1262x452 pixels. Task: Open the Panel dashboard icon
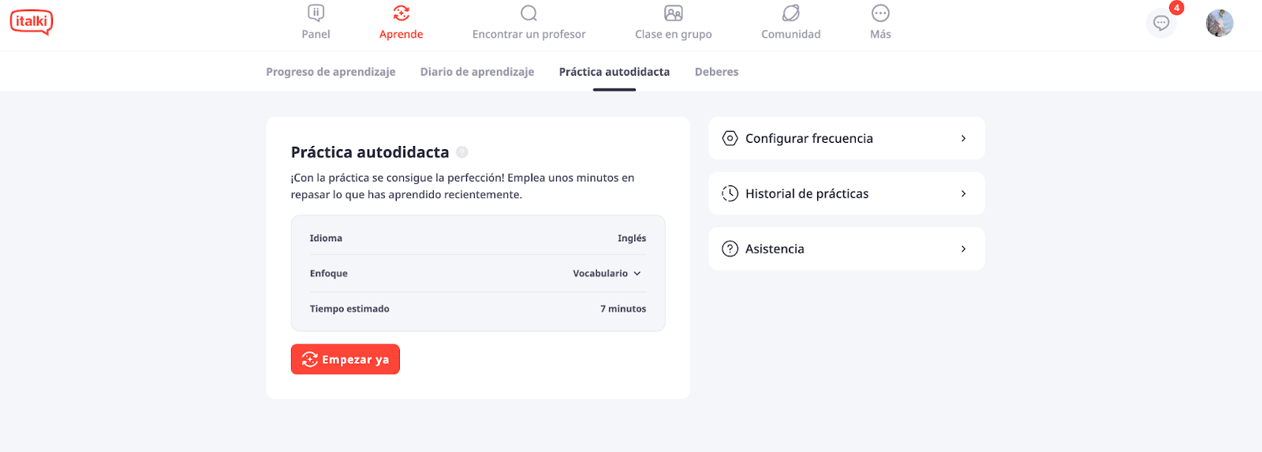pyautogui.click(x=315, y=13)
